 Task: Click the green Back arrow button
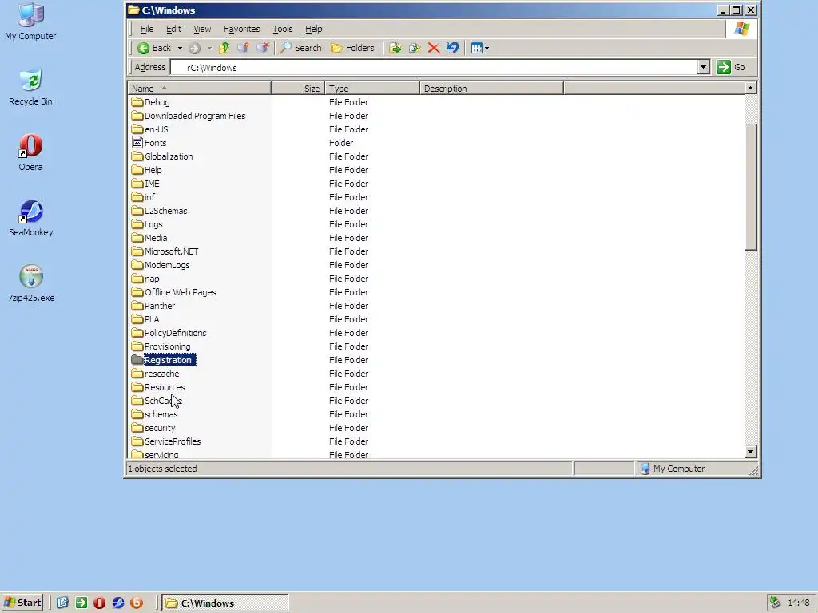point(154,48)
